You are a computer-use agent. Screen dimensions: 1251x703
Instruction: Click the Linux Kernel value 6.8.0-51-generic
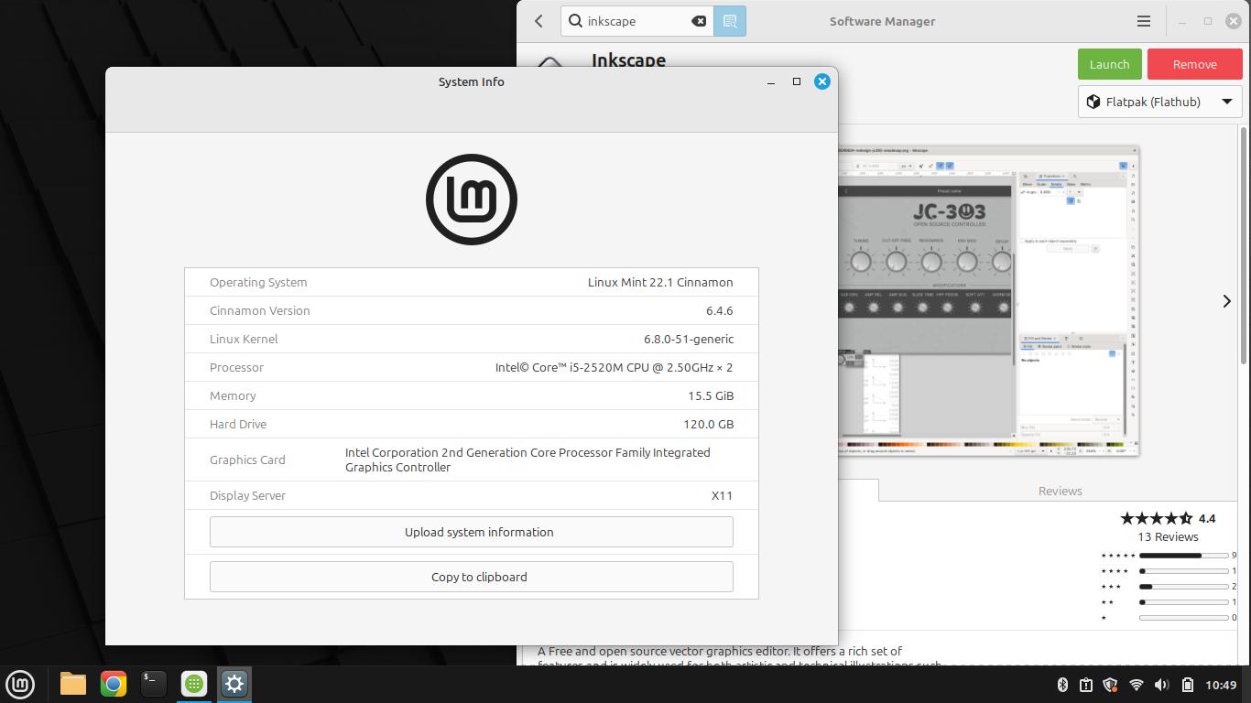[689, 339]
